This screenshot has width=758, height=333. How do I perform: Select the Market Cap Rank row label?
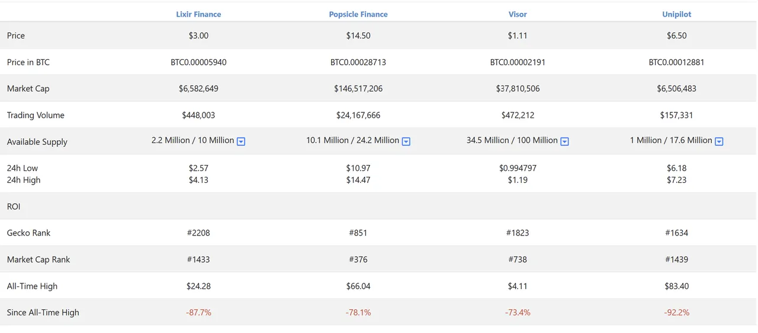38,260
